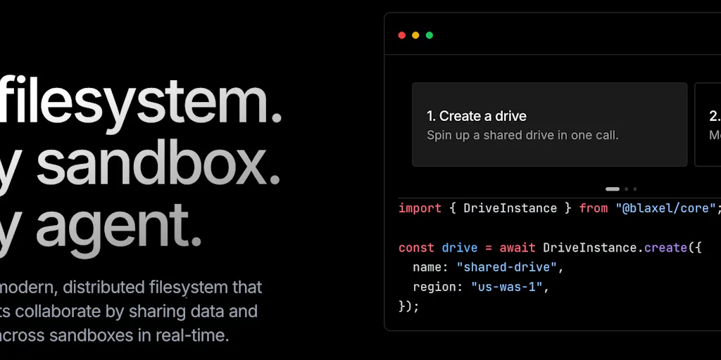Select the active elongated carousel indicator
Image resolution: width=721 pixels, height=360 pixels.
613,188
